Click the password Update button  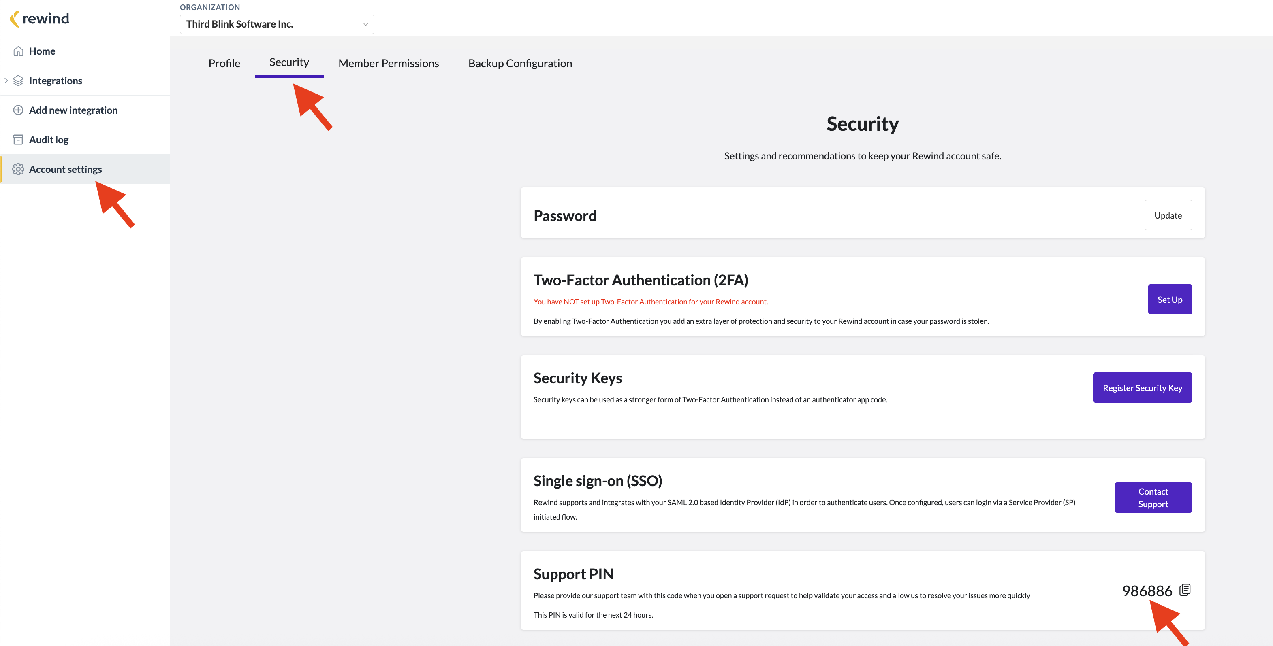pos(1168,215)
